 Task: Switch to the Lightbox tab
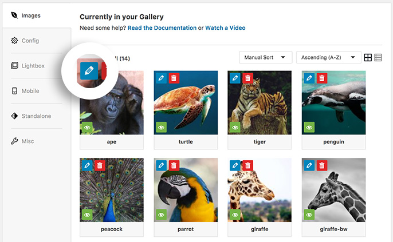coord(33,66)
